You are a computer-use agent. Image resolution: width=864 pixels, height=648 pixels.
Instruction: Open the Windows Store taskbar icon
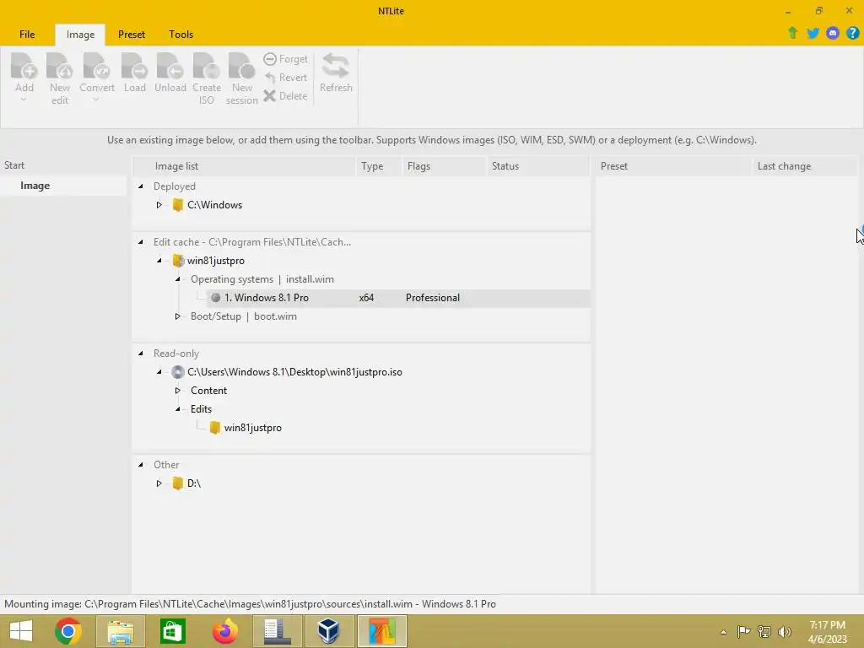(172, 631)
